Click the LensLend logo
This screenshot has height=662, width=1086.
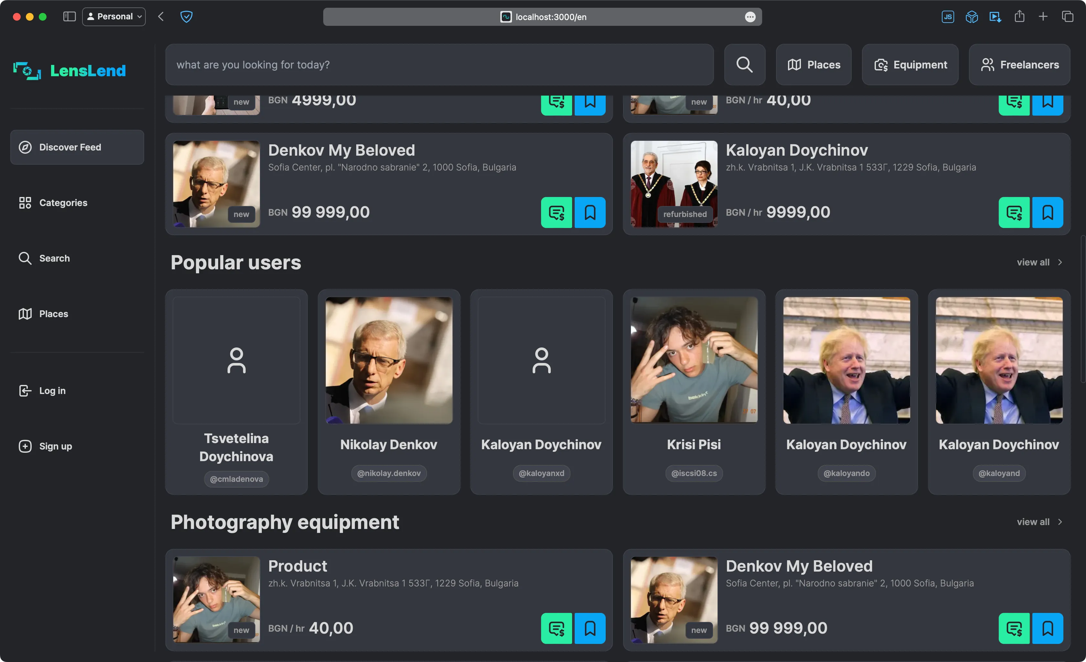(69, 70)
